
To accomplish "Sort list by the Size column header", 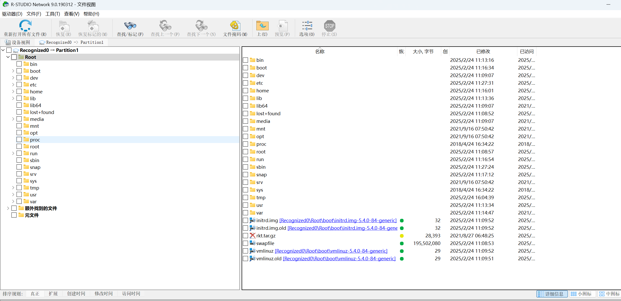I will [423, 52].
